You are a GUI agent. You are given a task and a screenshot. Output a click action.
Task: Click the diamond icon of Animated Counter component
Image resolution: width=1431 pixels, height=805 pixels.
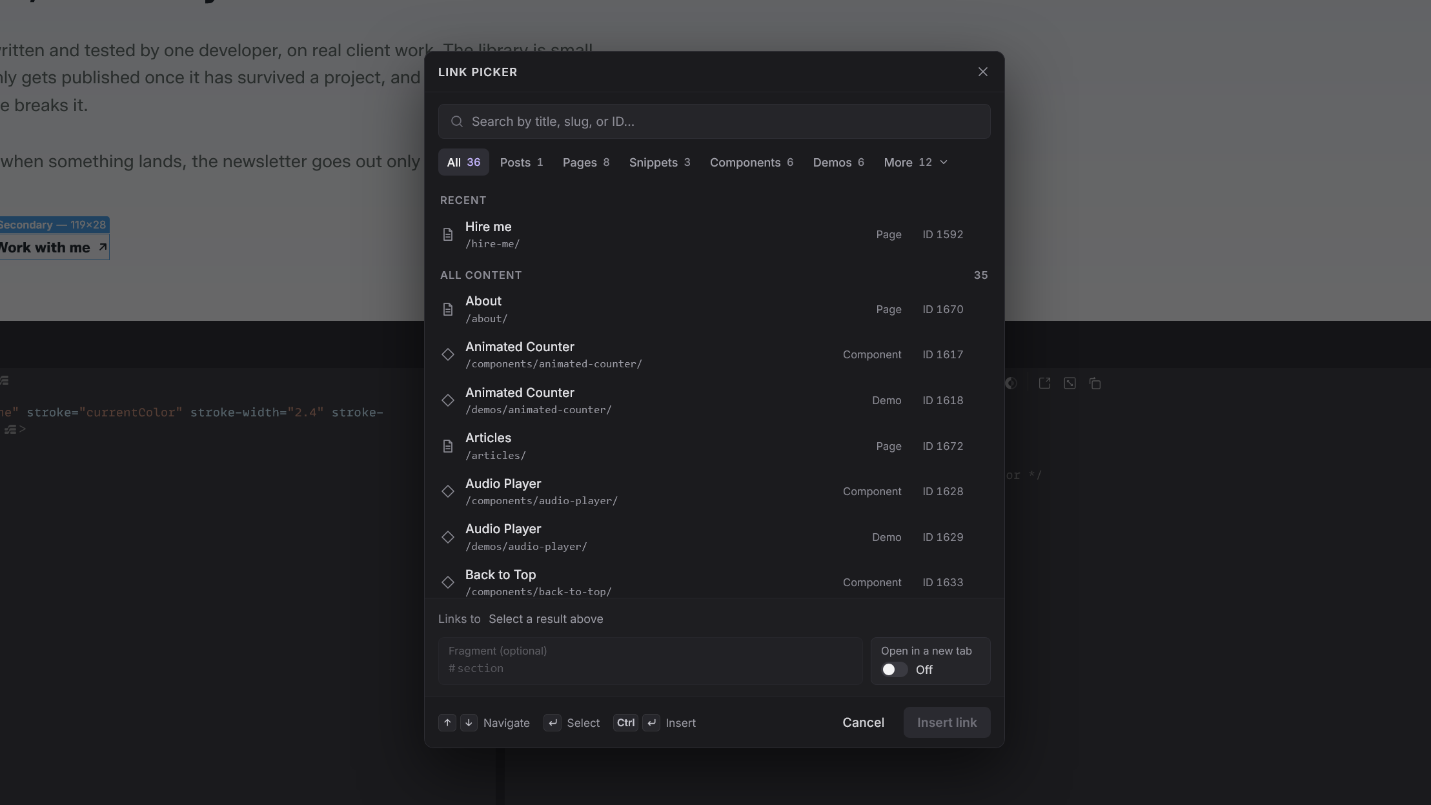pos(448,354)
